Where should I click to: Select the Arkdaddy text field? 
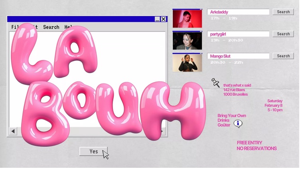click(x=239, y=12)
